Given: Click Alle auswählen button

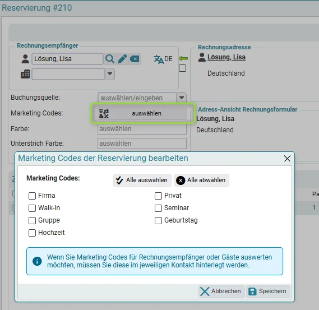Looking at the screenshot, I should pyautogui.click(x=142, y=180).
